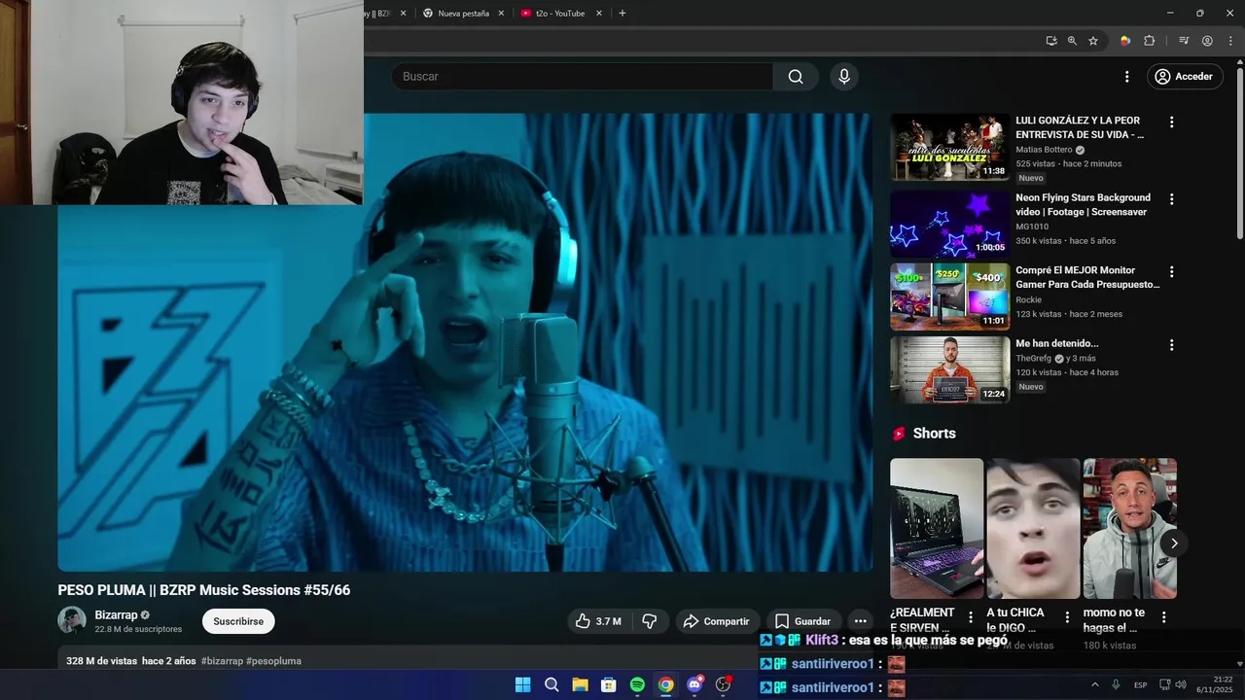Screen dimensions: 1245x700
Task: Open Spotify from the taskbar
Action: tap(637, 684)
